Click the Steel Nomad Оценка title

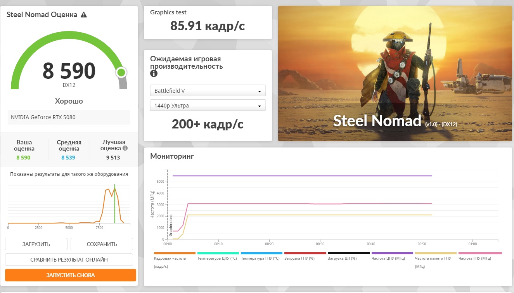click(42, 15)
